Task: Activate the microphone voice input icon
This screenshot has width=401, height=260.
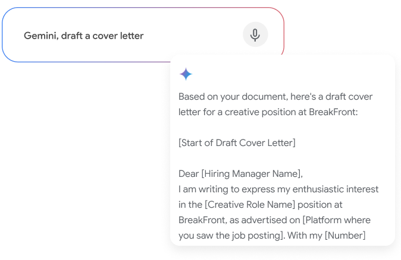Action: pyautogui.click(x=255, y=34)
